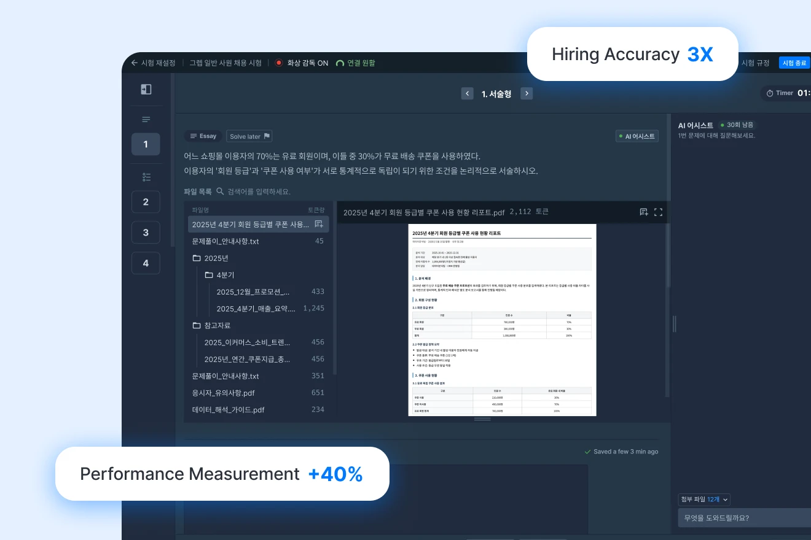This screenshot has width=811, height=540.
Task: Click the vertical splitter handle beside AI panel
Action: (674, 323)
